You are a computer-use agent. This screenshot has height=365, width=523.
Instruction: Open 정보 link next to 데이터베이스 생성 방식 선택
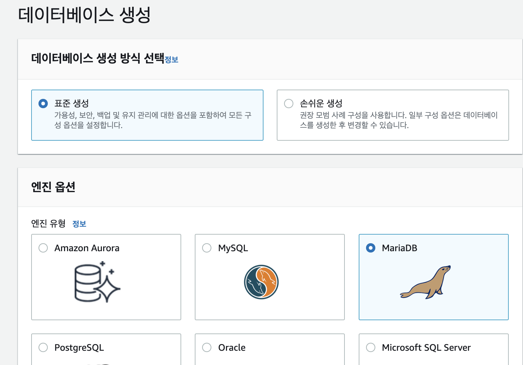tap(172, 60)
